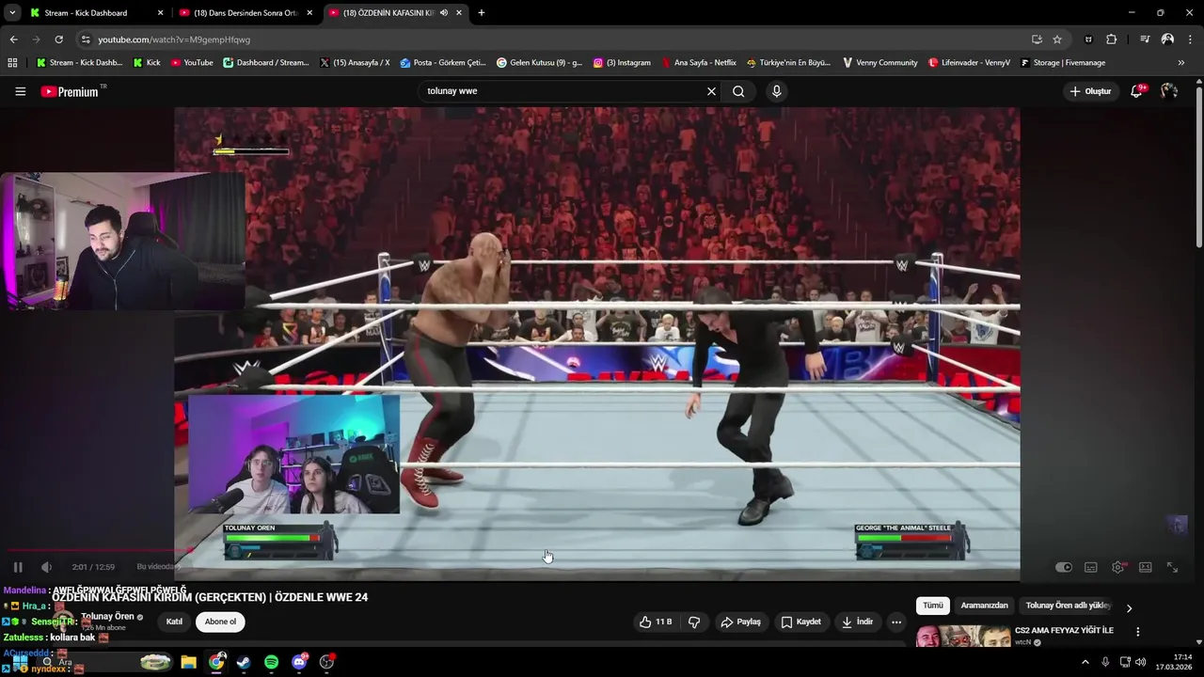
Task: Reload the page
Action: (58, 39)
